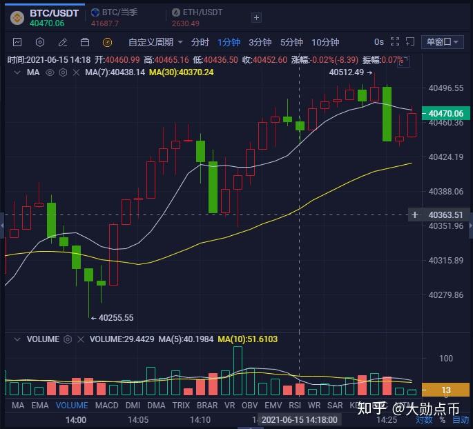This screenshot has width=473, height=429.
Task: Select the EMA indicator
Action: [x=40, y=405]
